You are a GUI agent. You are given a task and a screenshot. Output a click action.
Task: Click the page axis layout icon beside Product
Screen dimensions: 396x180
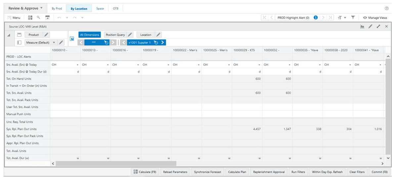pyautogui.click(x=19, y=35)
